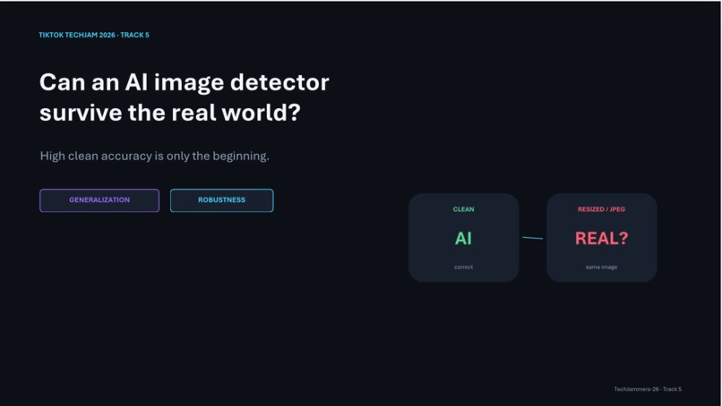
Task: Select the 'TIKTOK TECHJAM 2026 · TRACK 5' header text
Action: pyautogui.click(x=94, y=35)
